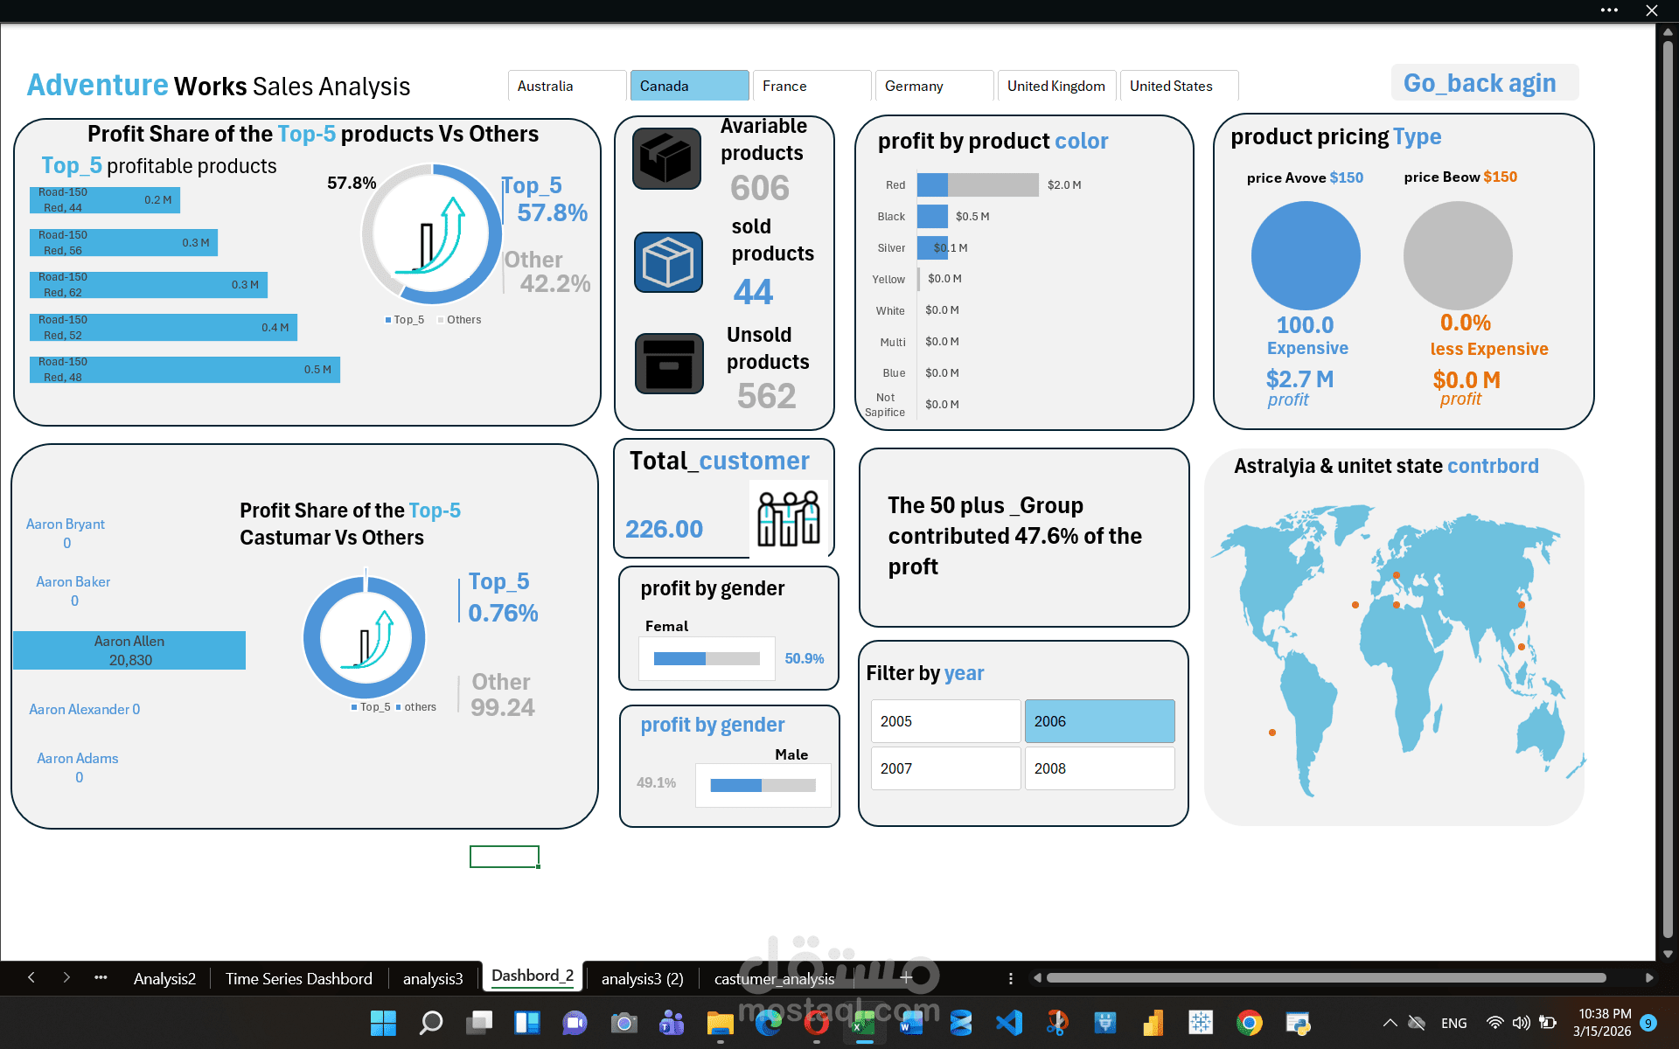
Task: Expand the system tray hidden icons chevron
Action: click(x=1390, y=1023)
